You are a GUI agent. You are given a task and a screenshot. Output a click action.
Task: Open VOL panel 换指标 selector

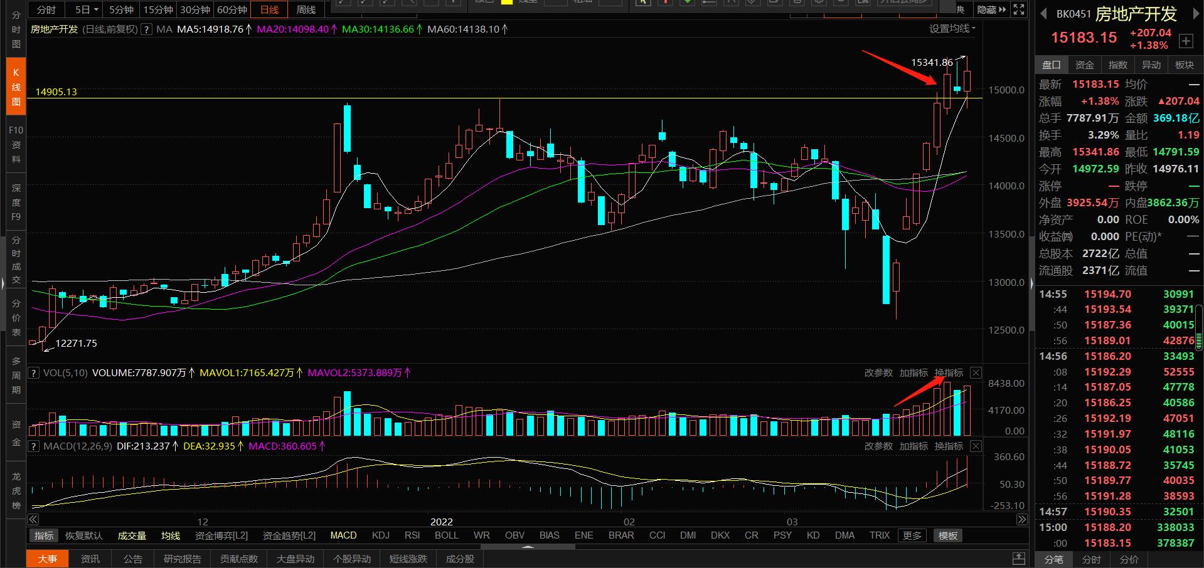[949, 373]
